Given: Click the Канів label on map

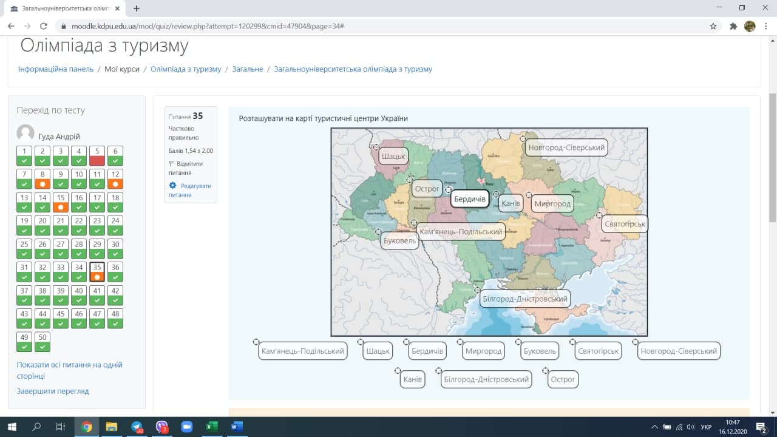Looking at the screenshot, I should point(511,203).
